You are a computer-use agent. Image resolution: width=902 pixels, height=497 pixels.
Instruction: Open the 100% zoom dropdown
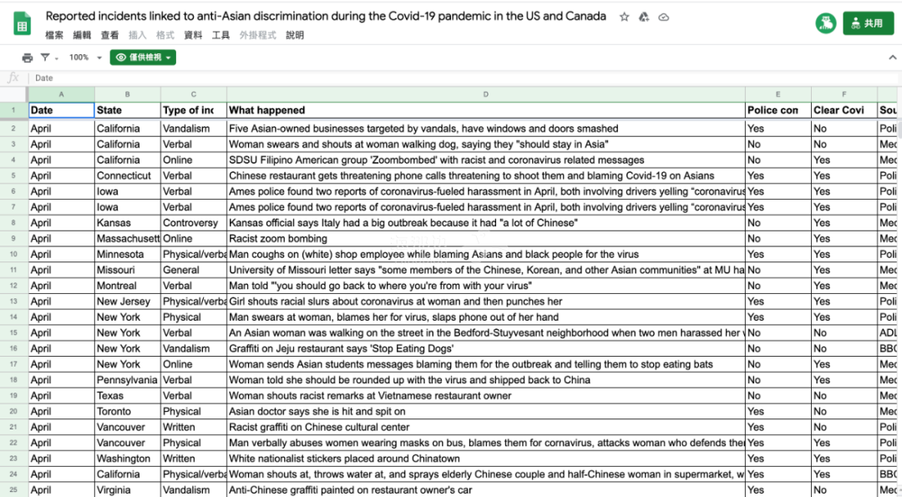point(85,58)
